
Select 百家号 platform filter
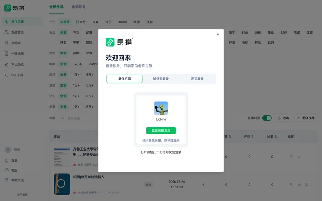click(80, 22)
